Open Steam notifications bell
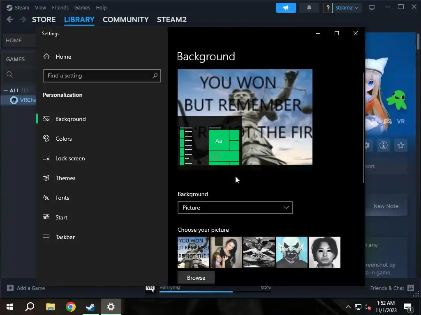421x315 pixels. point(309,8)
